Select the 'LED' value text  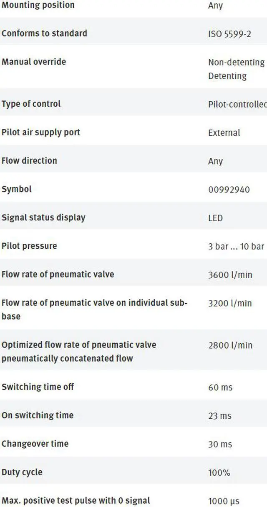215,218
